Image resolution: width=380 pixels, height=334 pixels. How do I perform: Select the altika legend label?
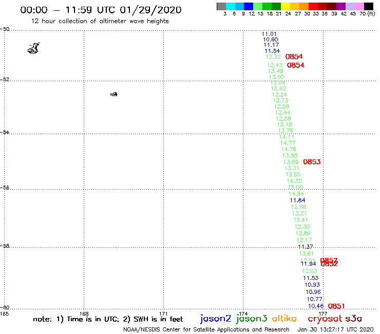(284, 318)
